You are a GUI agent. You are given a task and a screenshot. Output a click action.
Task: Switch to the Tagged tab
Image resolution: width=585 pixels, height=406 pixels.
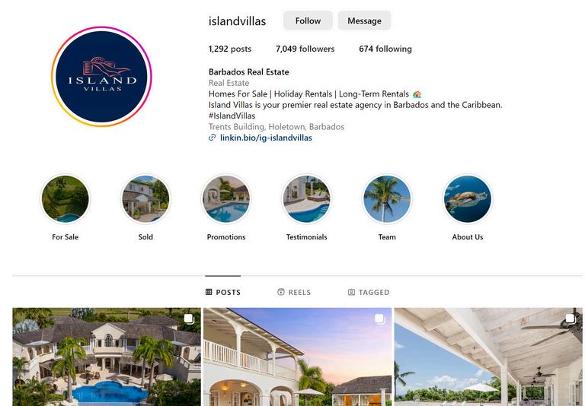(368, 292)
